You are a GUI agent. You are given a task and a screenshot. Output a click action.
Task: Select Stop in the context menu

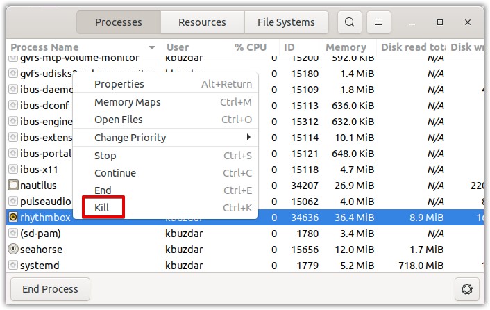105,156
